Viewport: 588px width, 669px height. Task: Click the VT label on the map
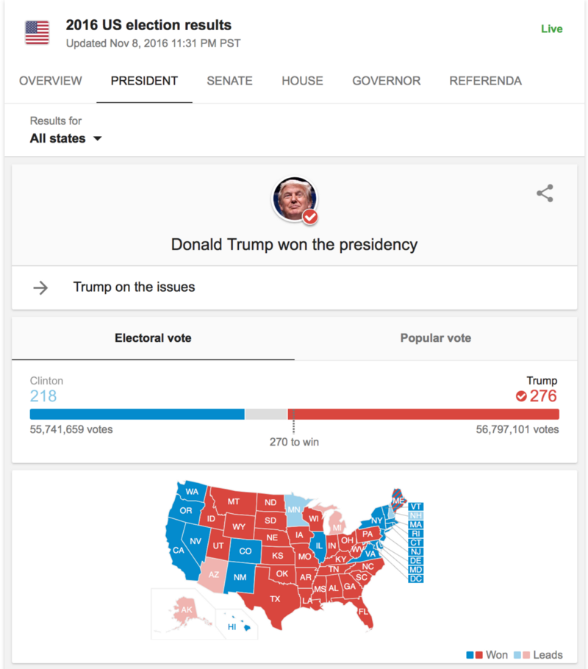pyautogui.click(x=416, y=506)
